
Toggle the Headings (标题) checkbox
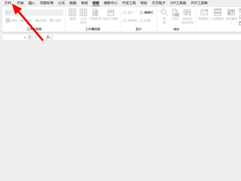pos(141,20)
